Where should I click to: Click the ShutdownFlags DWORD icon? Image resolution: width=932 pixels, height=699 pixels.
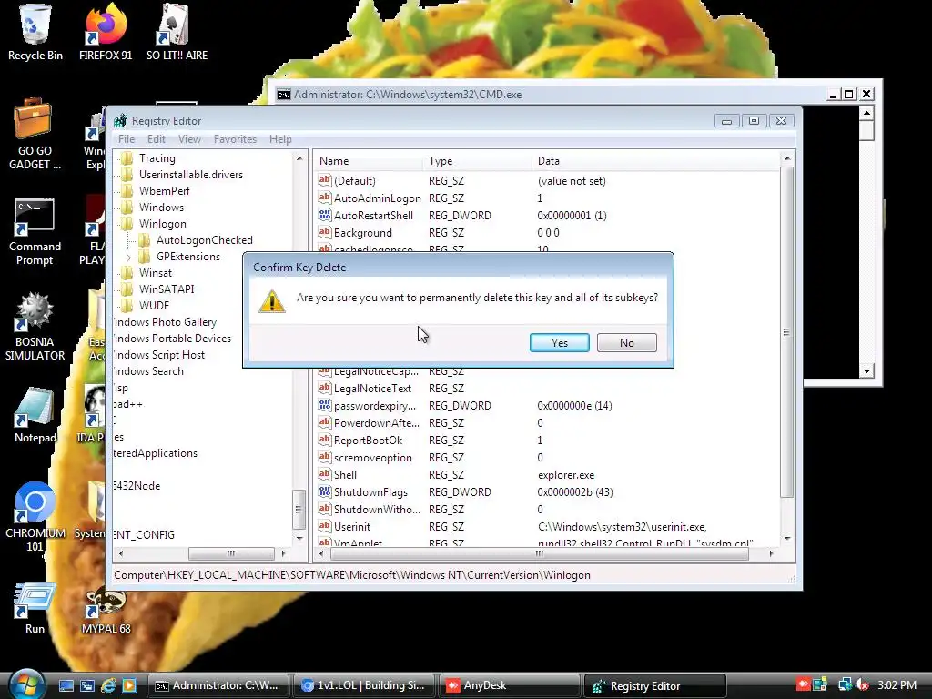click(325, 491)
